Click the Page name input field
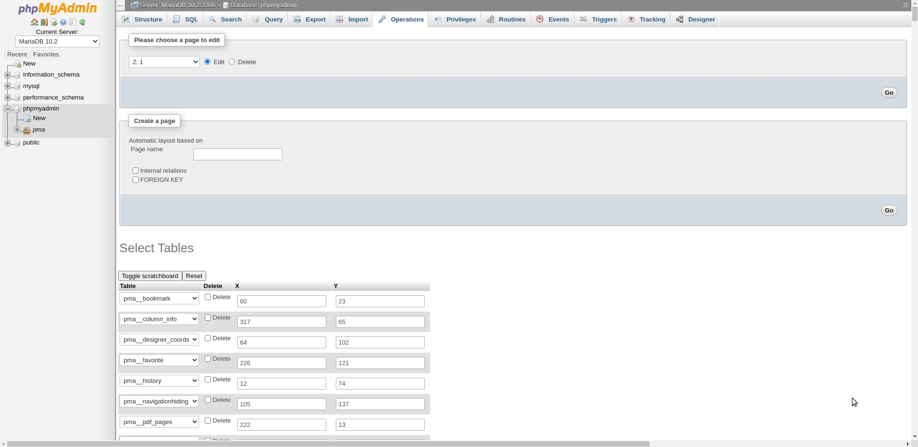Screen dimensions: 918x447 point(238,155)
